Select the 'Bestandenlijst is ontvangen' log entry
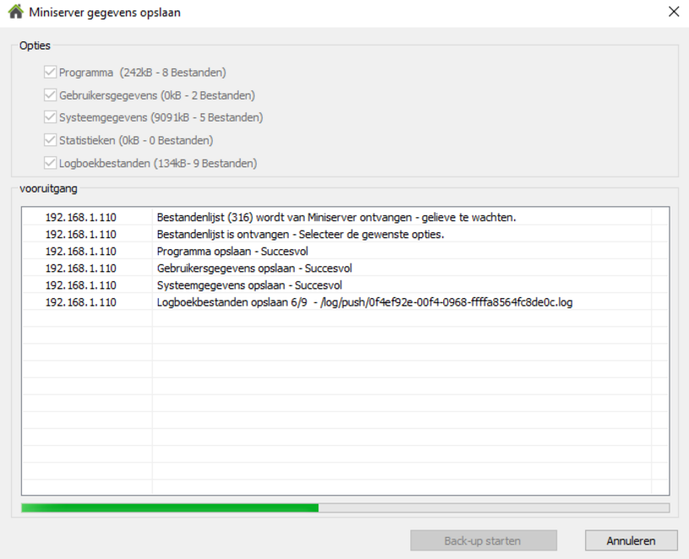The width and height of the screenshot is (689, 559). [x=300, y=234]
